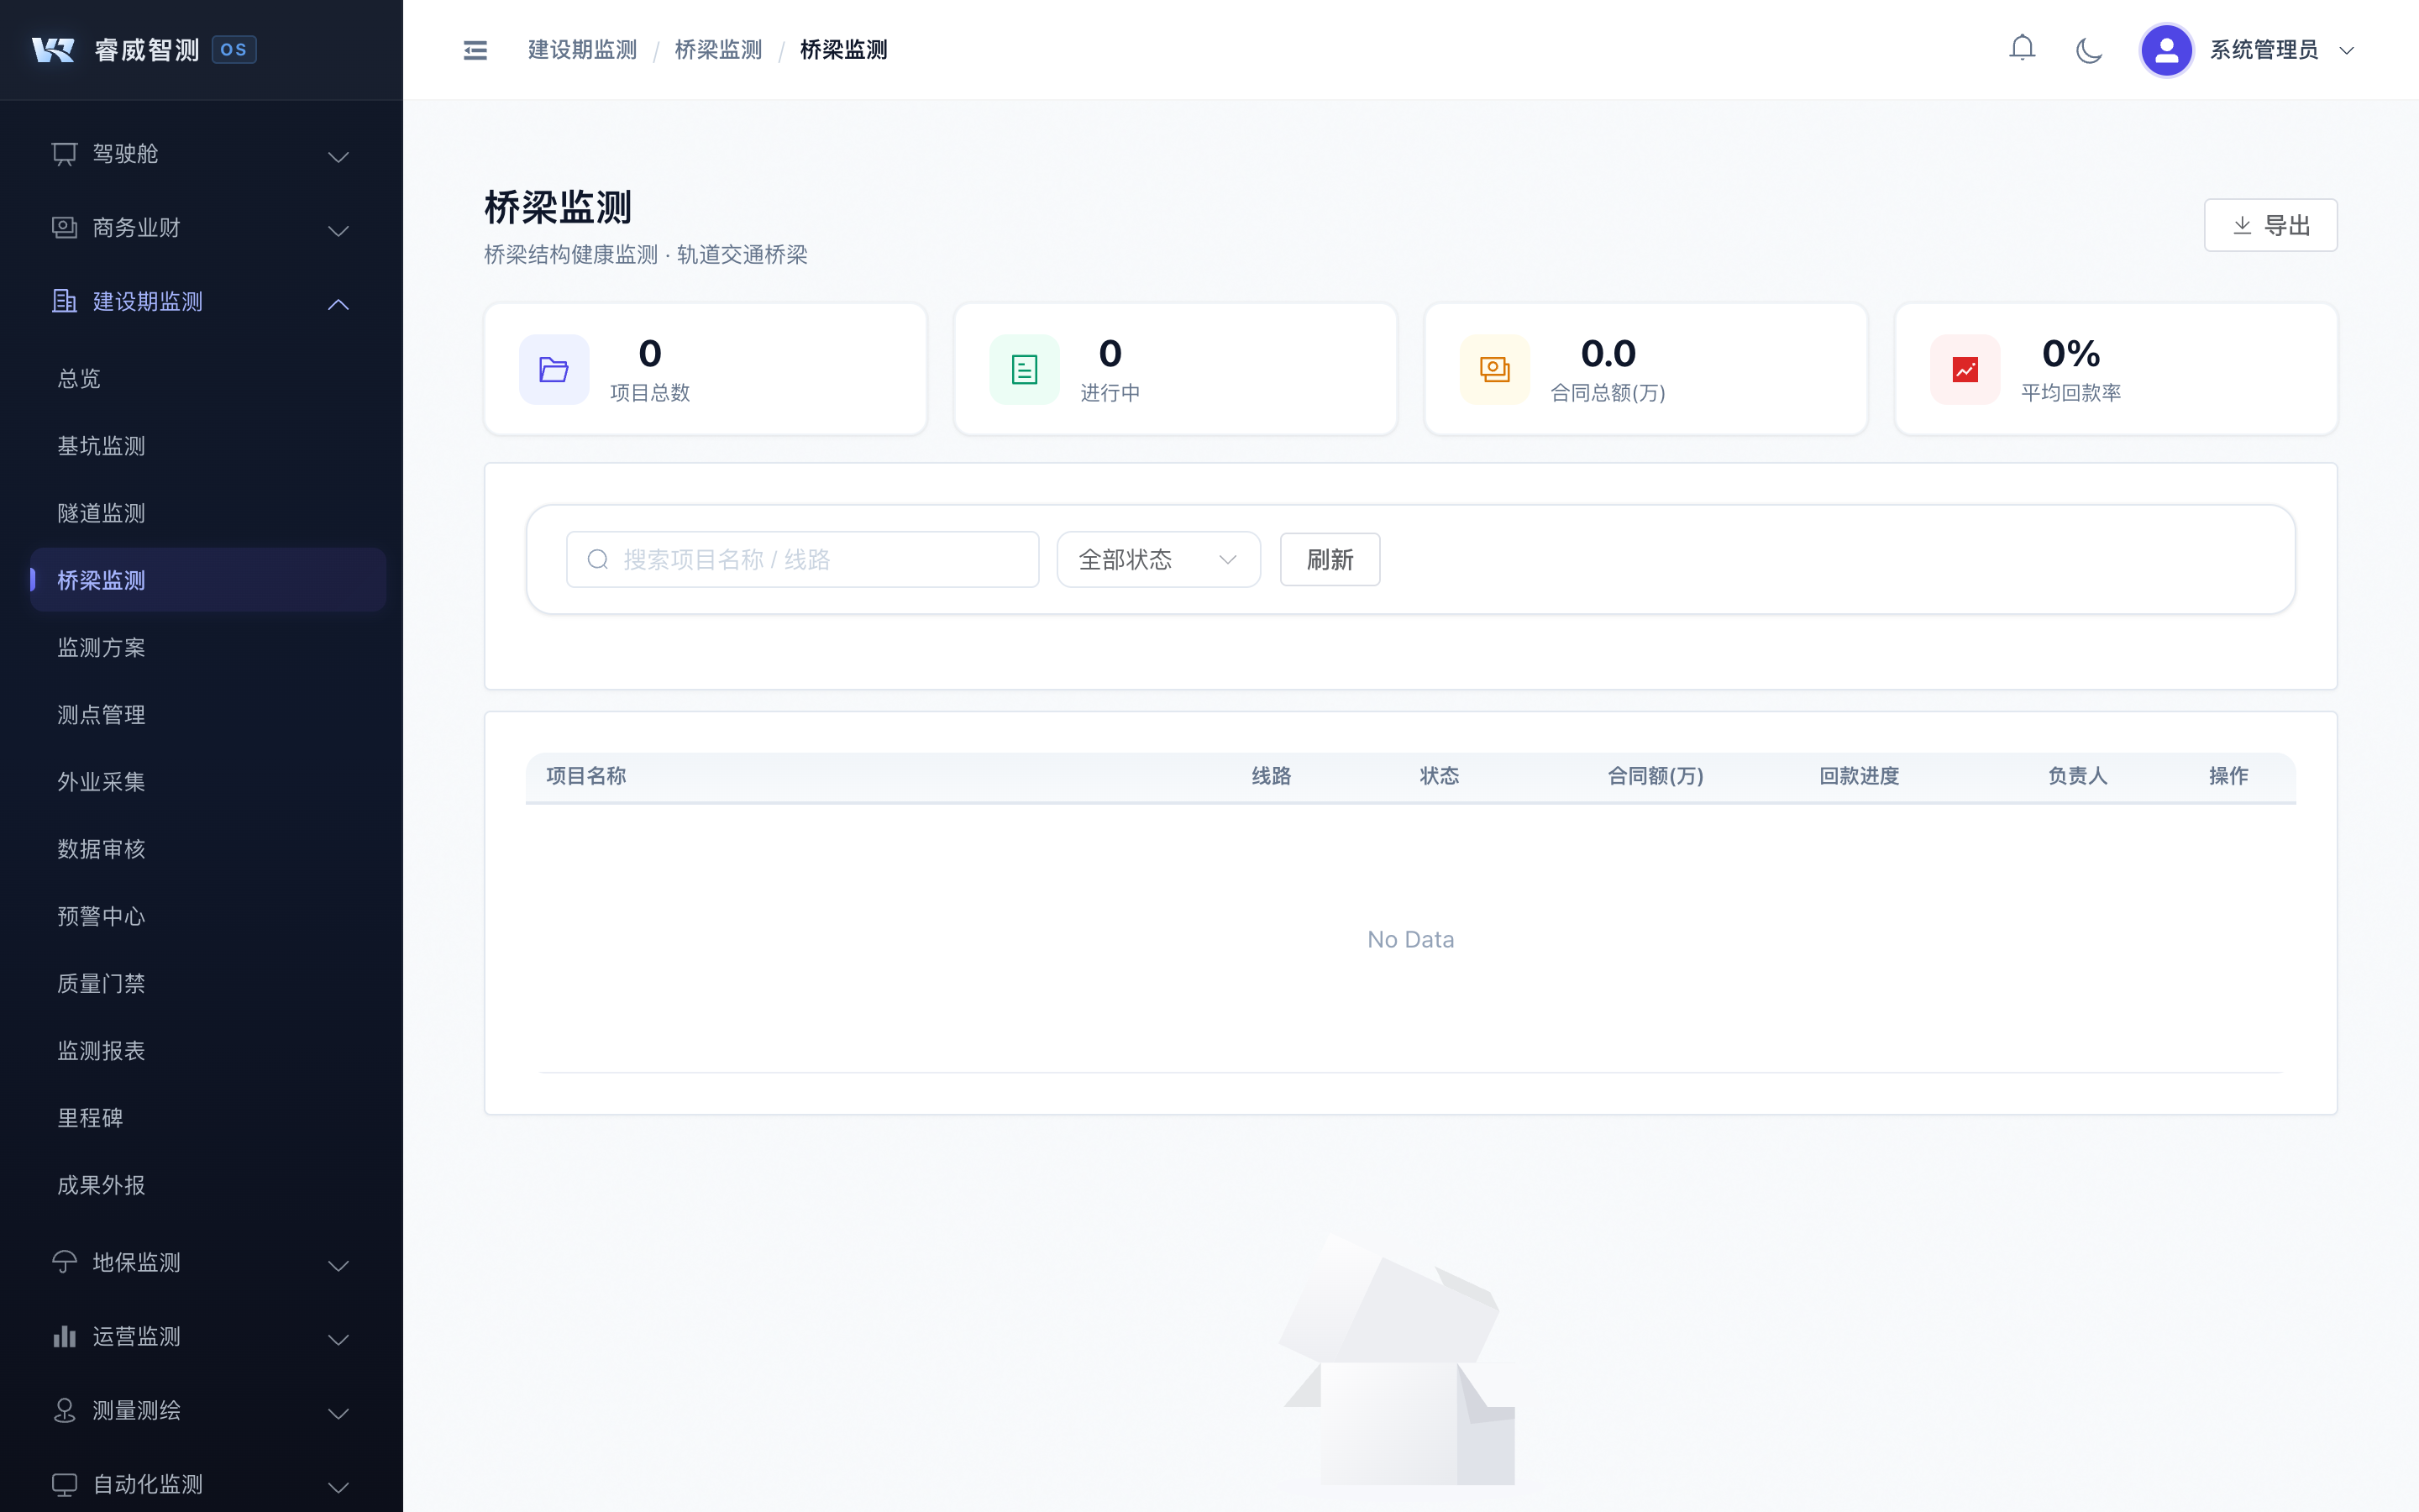
Task: Click the 平均回款率 chart icon
Action: [1965, 370]
